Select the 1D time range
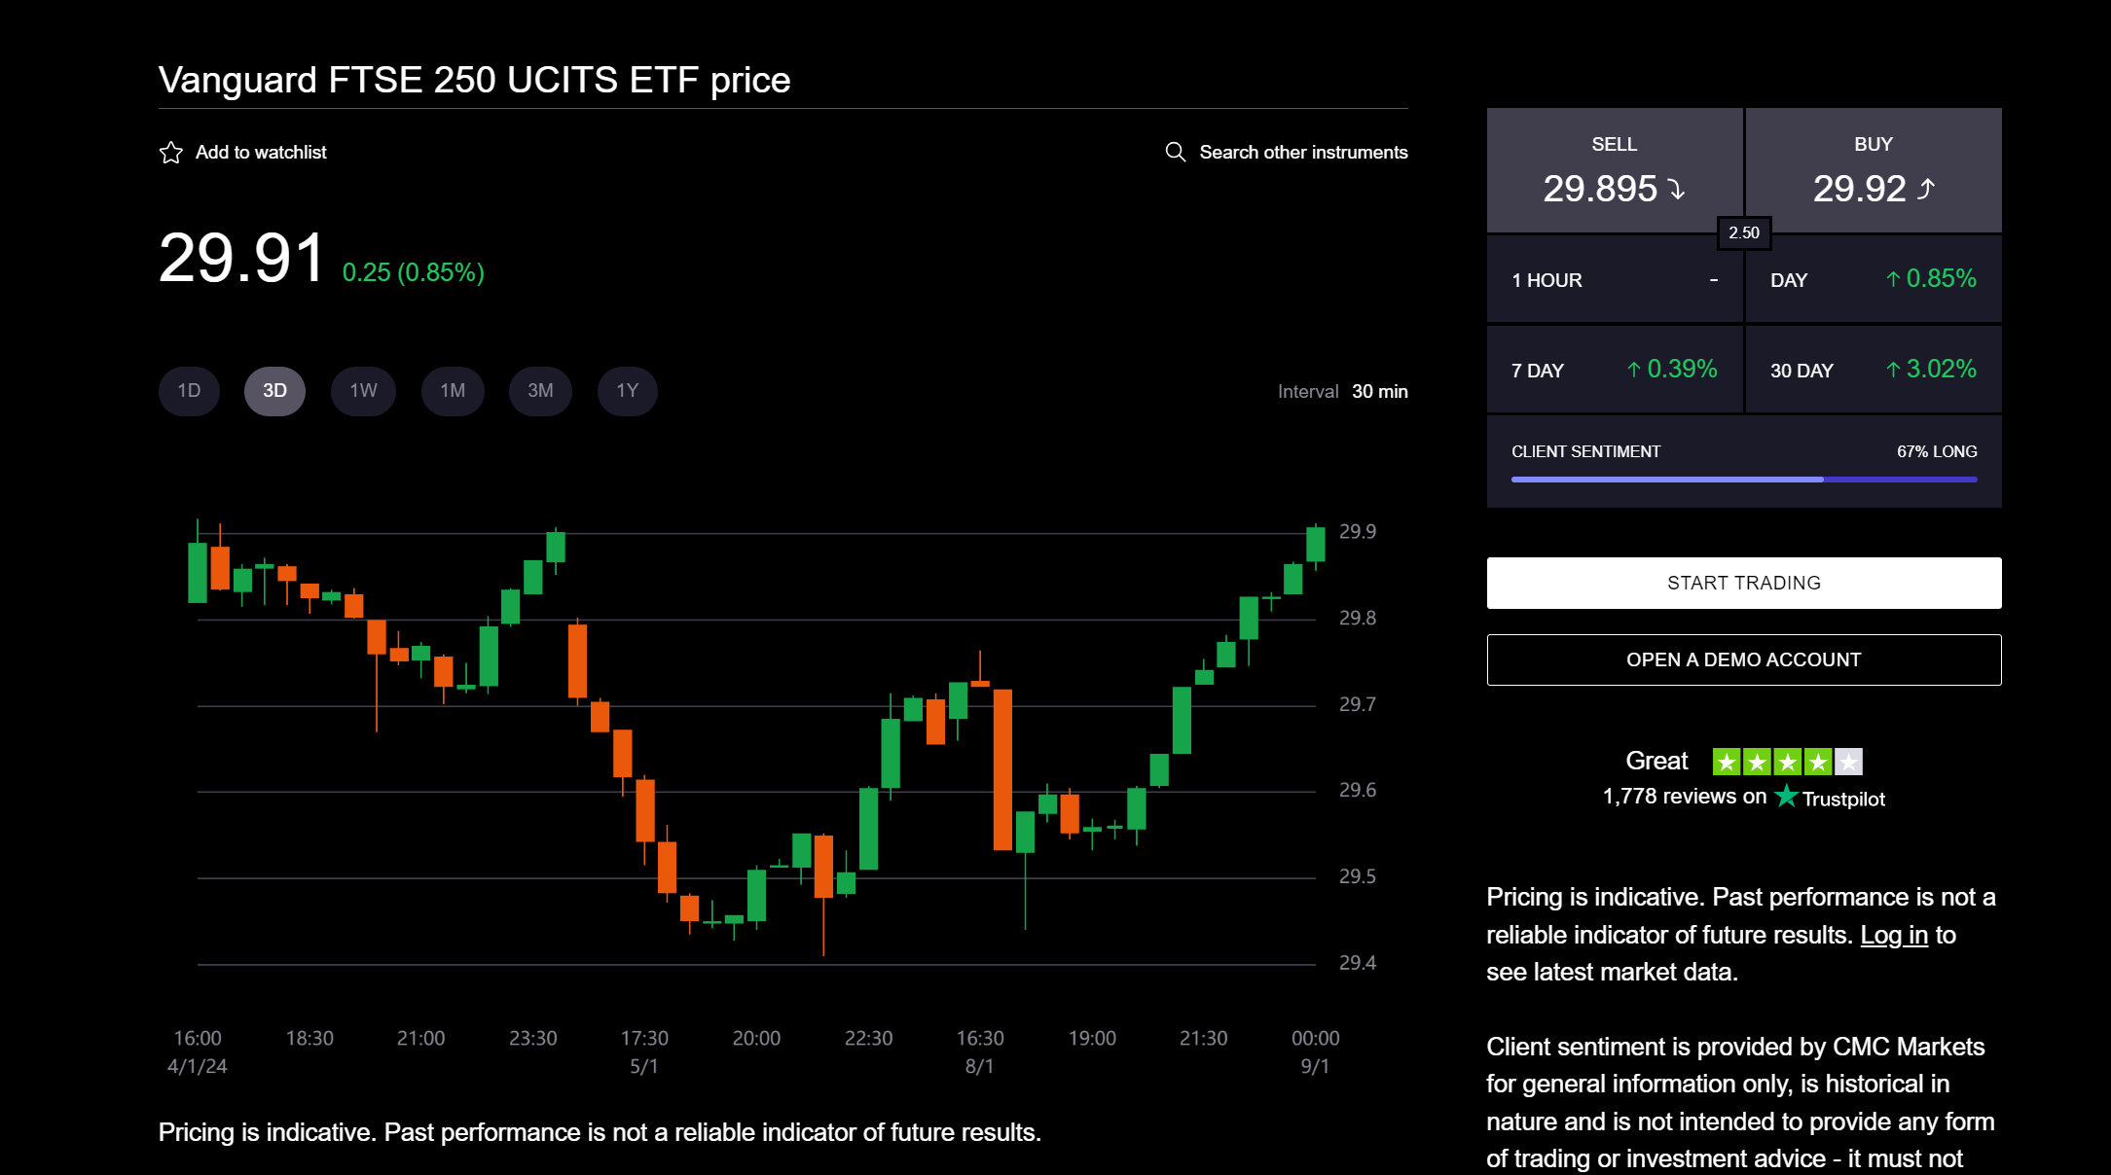 coord(189,391)
